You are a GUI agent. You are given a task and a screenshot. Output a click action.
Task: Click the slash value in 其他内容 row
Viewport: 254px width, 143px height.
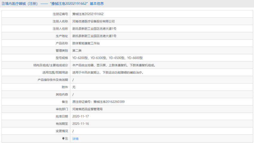(73, 94)
